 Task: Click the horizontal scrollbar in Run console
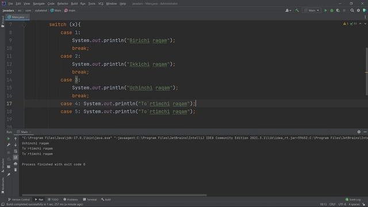[x=114, y=195]
